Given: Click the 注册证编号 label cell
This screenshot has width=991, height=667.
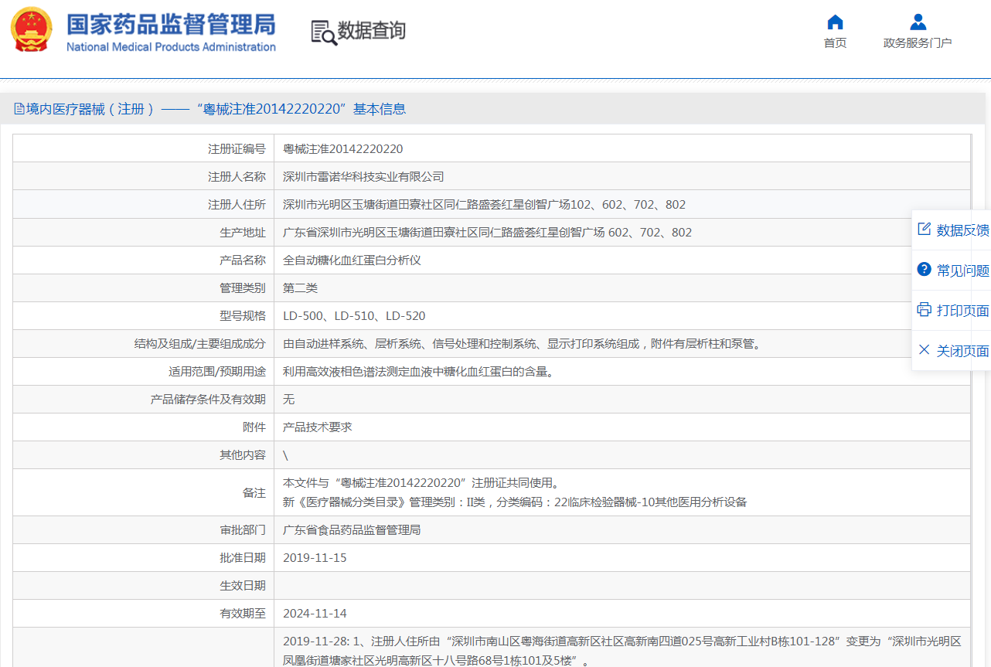Looking at the screenshot, I should click(144, 149).
